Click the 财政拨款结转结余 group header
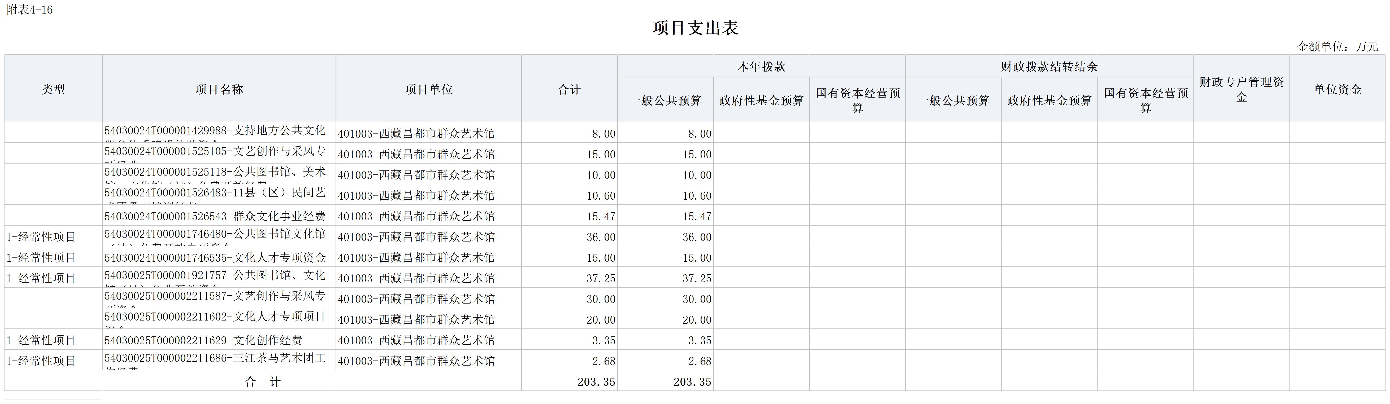1390x404 pixels. 1049,67
